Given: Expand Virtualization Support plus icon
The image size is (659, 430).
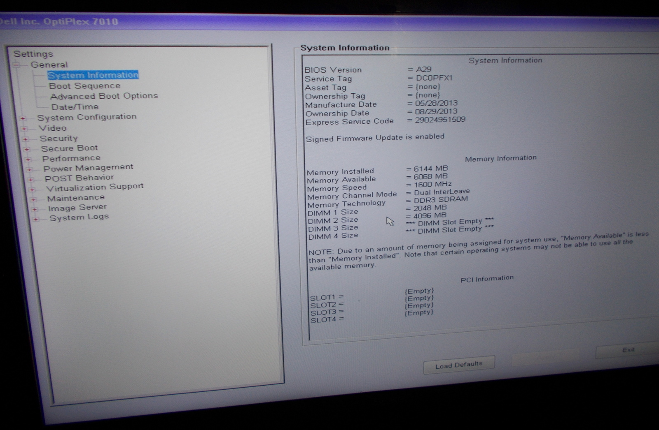Looking at the screenshot, I should 32,190.
